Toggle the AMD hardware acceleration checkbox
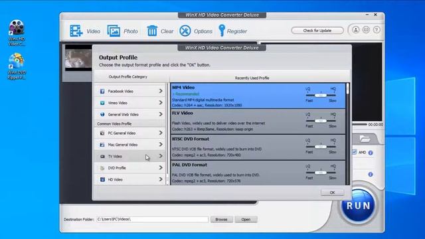Image resolution: width=425 pixels, height=239 pixels. [354, 152]
